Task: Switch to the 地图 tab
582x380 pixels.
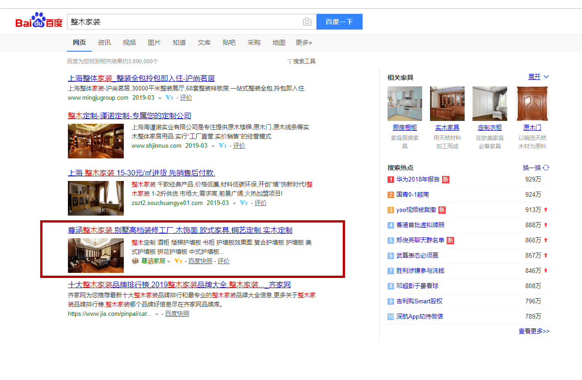Action: [x=279, y=42]
